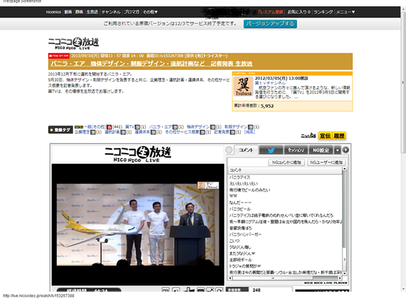Click the dictionary icon beside 翼TV tag
This screenshot has height=298, width=406.
click(137, 127)
